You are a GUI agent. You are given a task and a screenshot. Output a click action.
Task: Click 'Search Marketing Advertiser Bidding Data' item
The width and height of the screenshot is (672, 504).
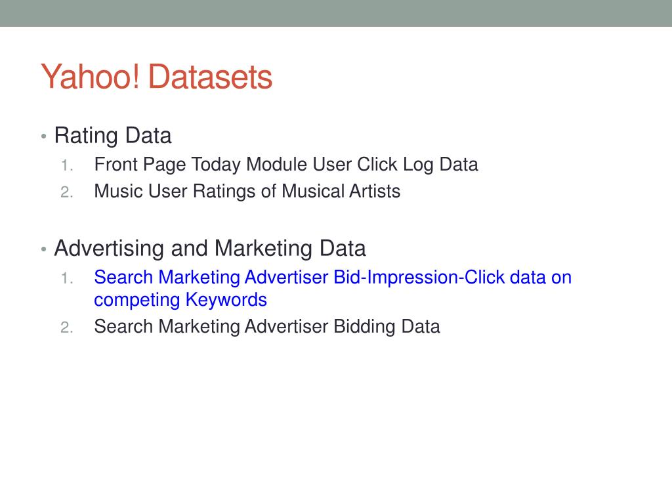click(x=267, y=327)
